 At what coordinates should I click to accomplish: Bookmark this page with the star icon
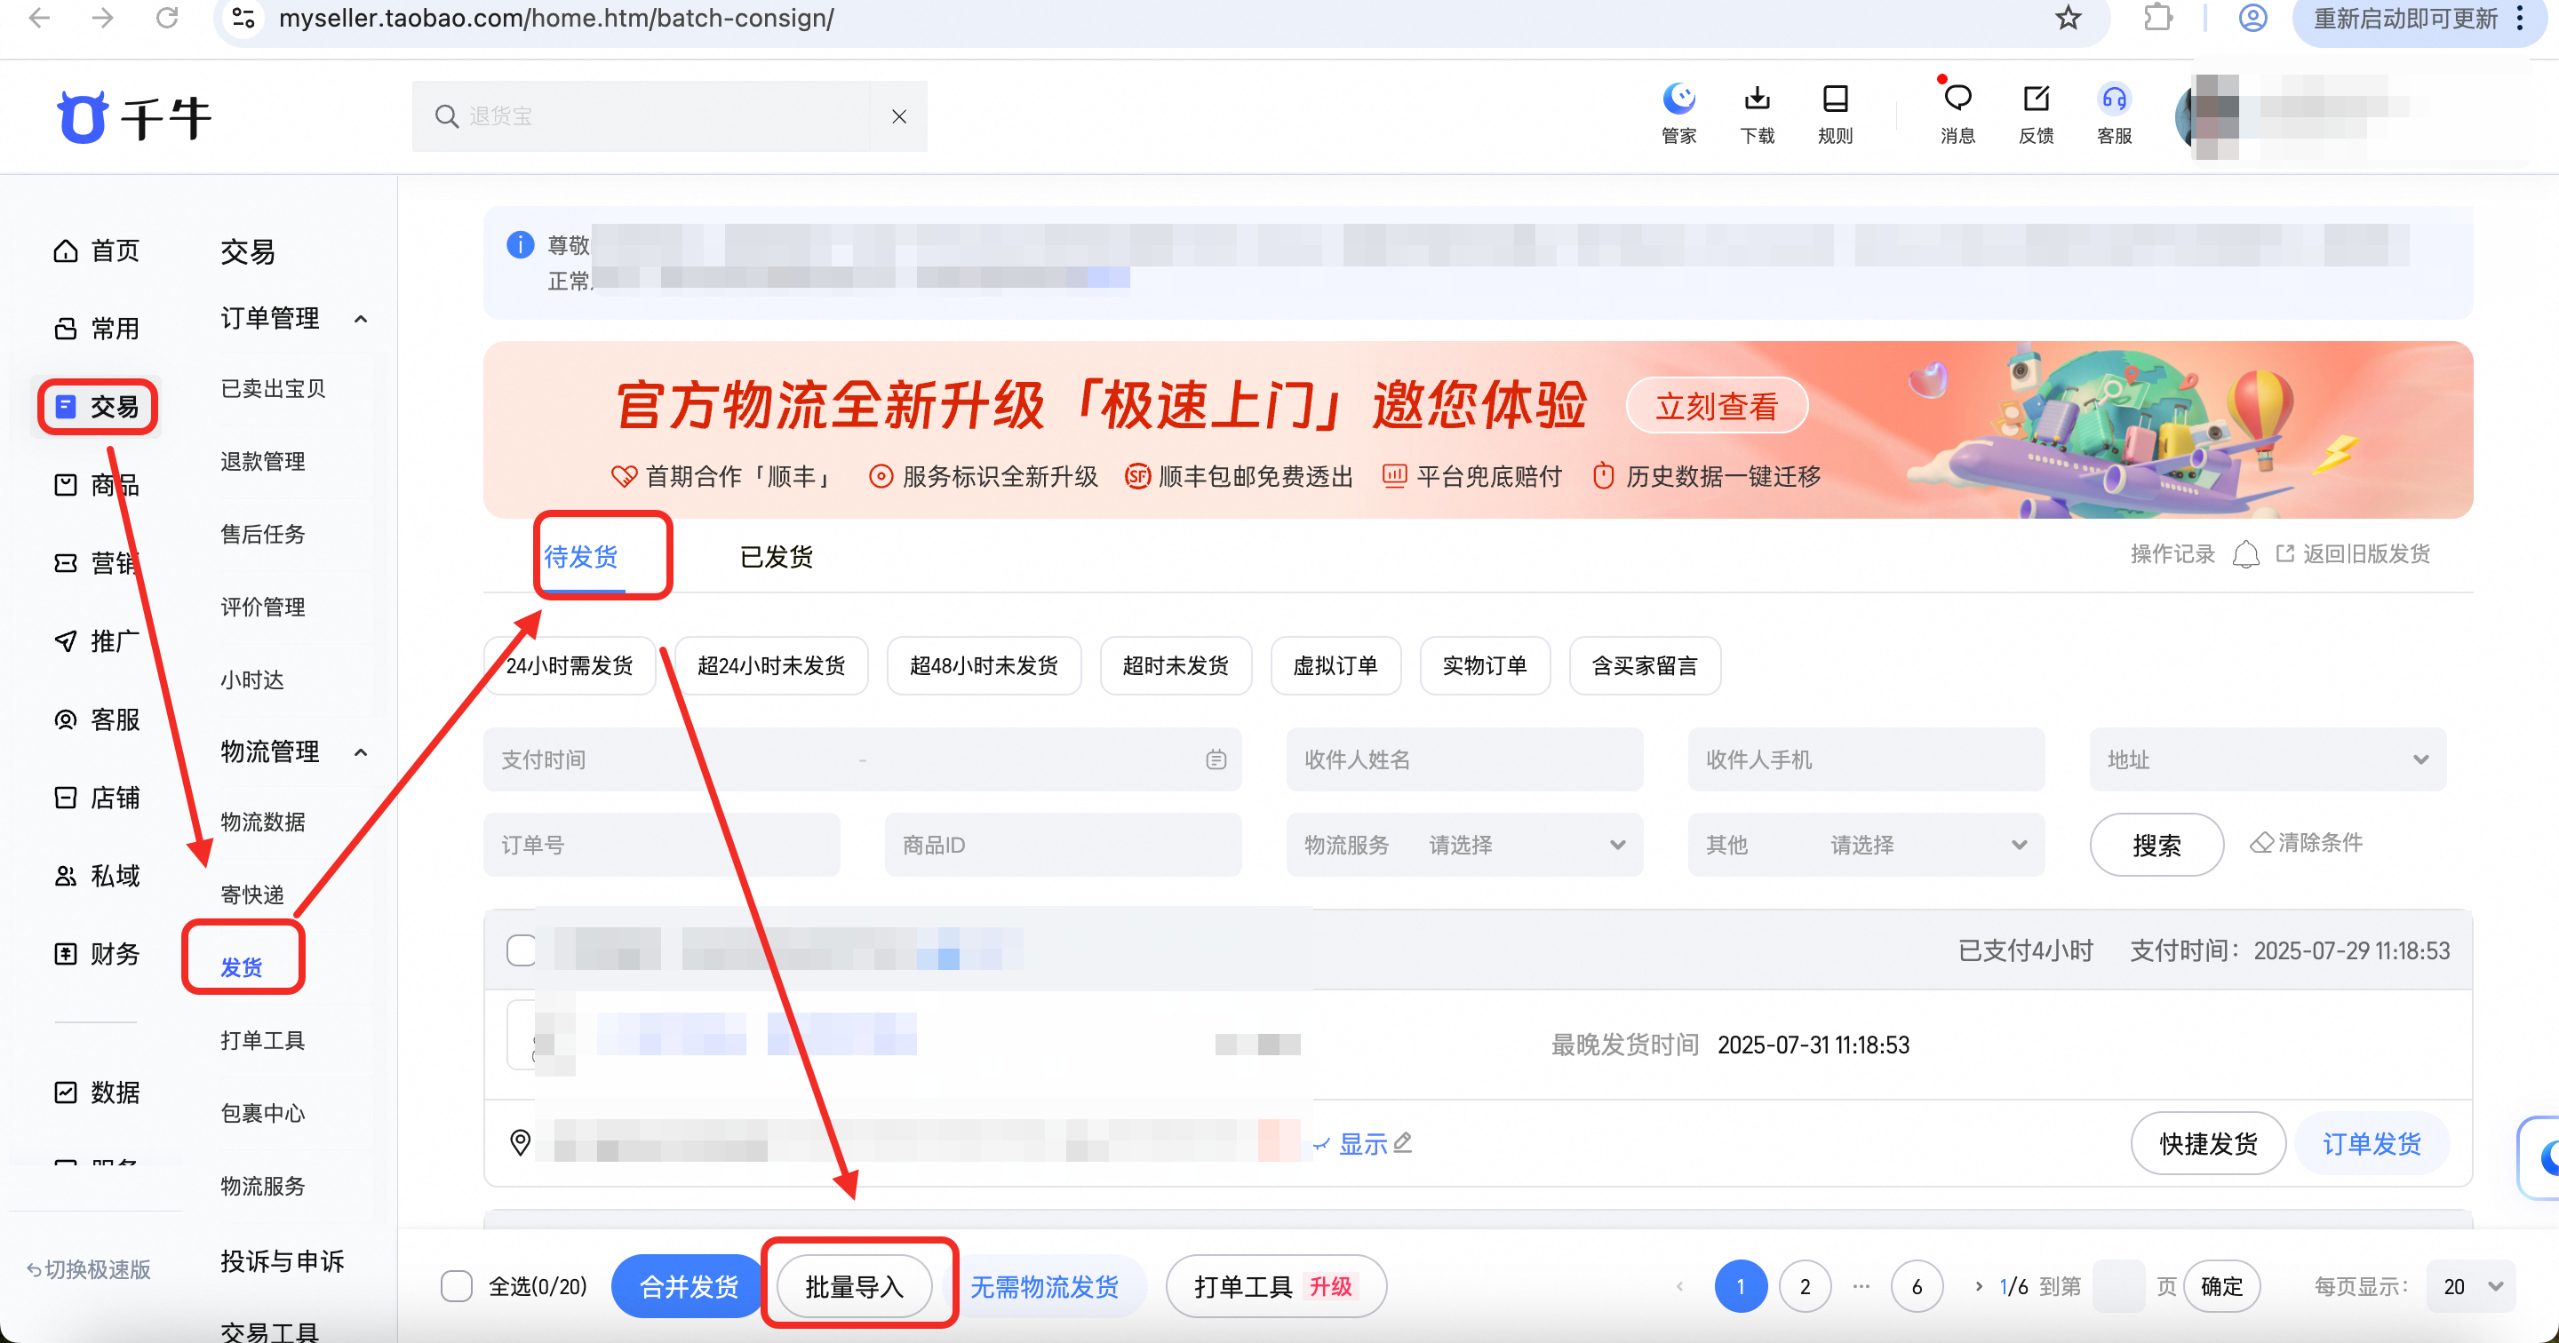2069,18
